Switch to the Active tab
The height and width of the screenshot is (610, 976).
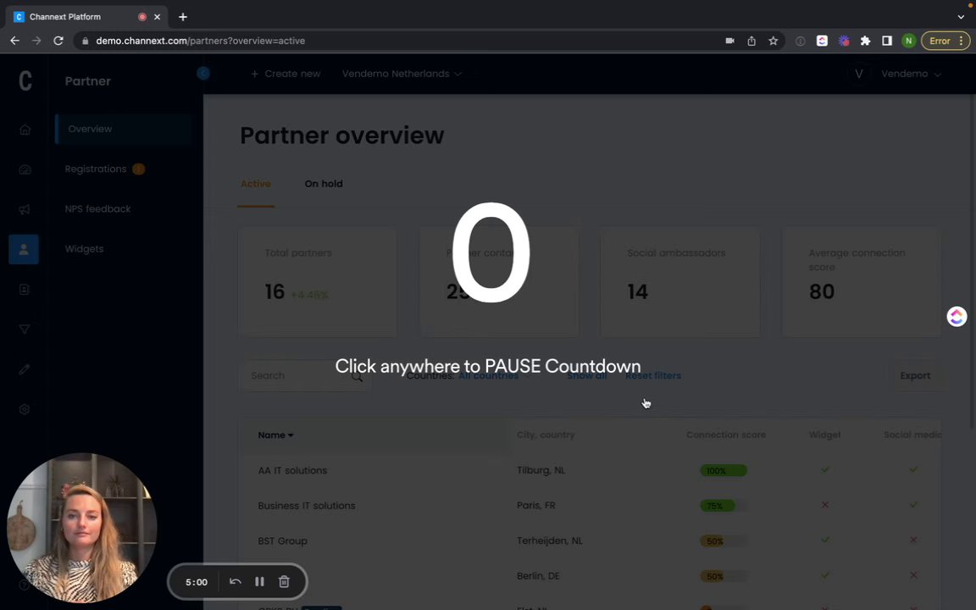coord(255,184)
